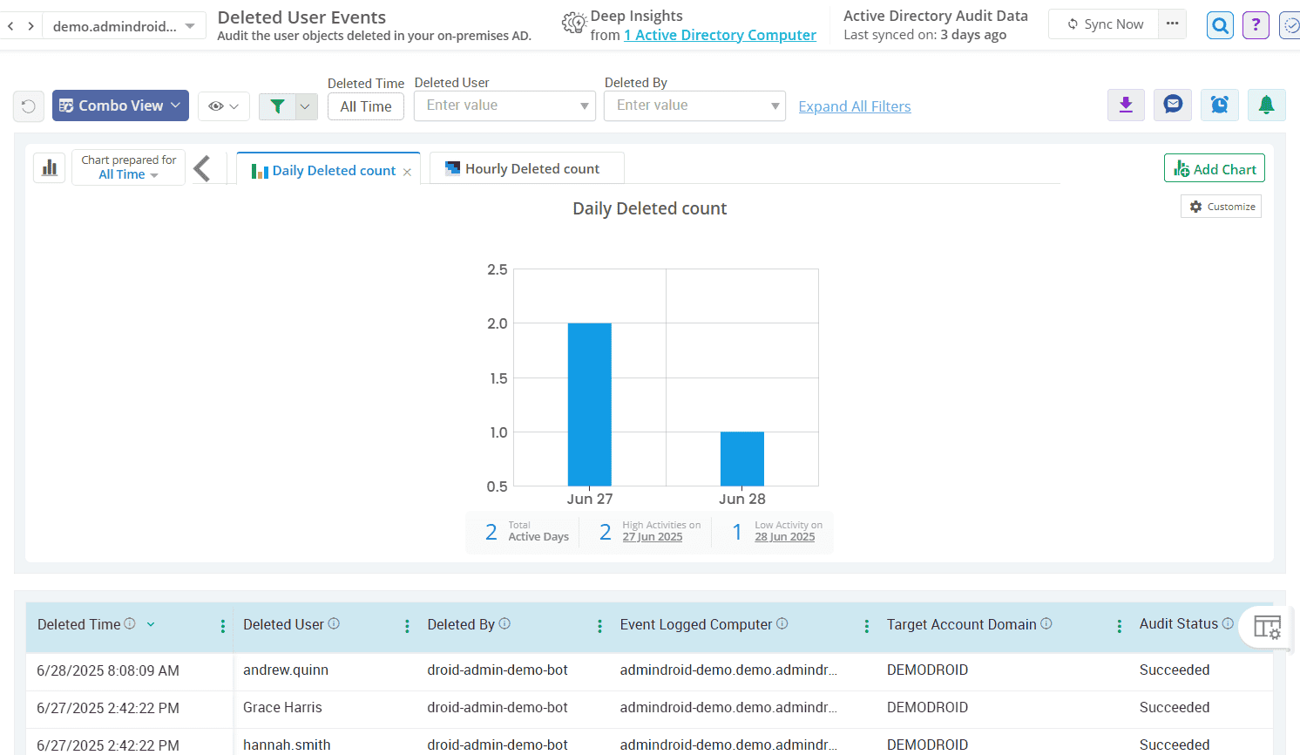The width and height of the screenshot is (1300, 755).
Task: Click the email report icon
Action: click(1173, 105)
